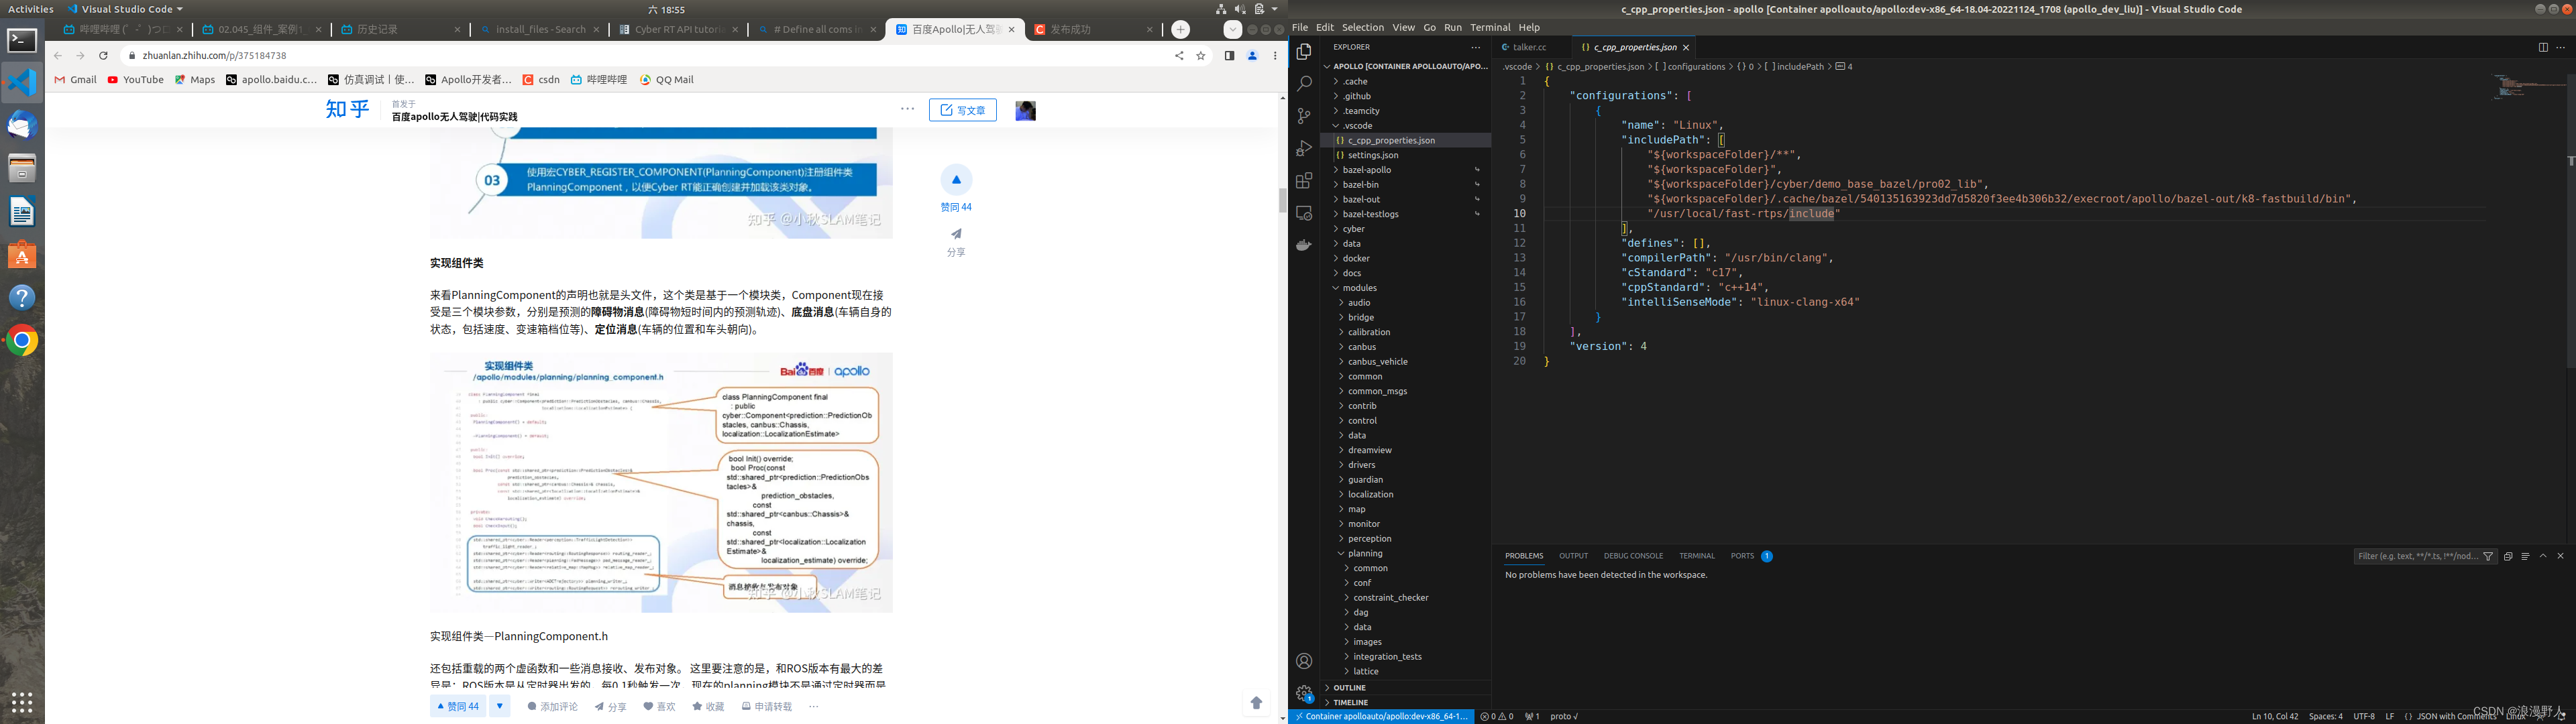This screenshot has height=724, width=2576.
Task: Open the csdn bookmark in the bookmarks bar
Action: pyautogui.click(x=541, y=79)
